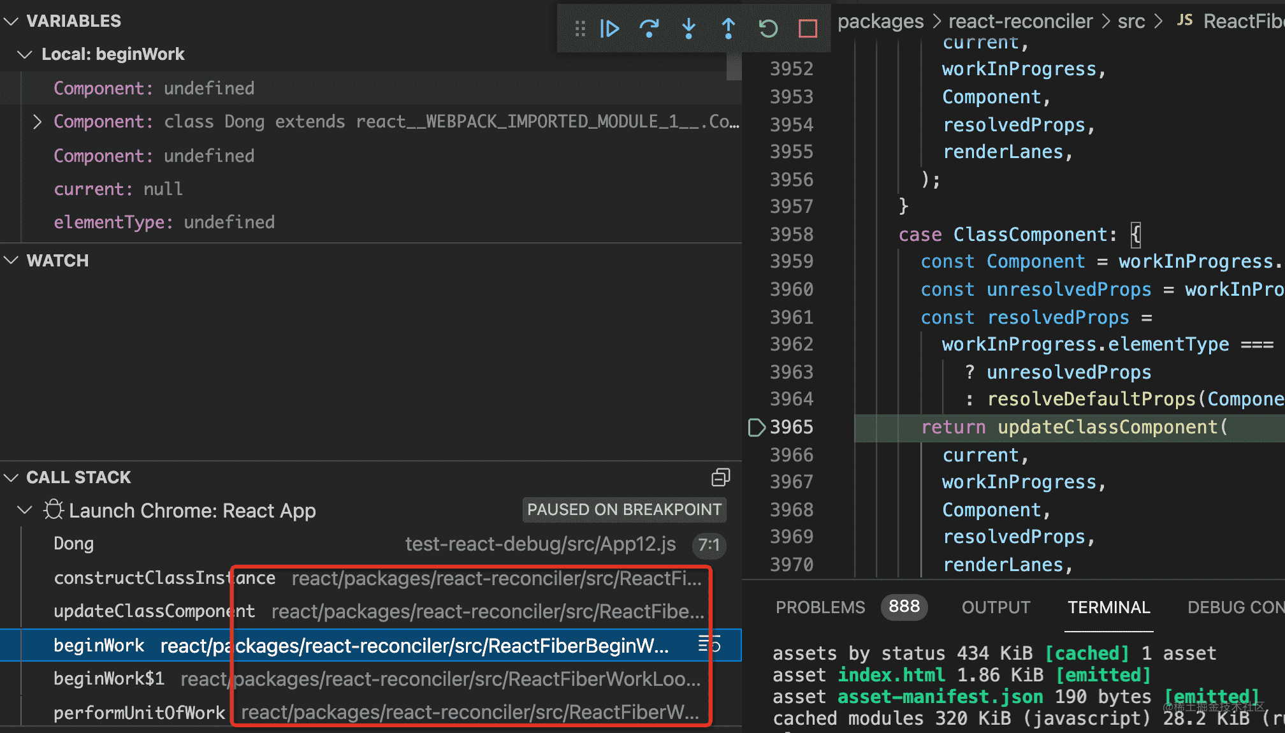The height and width of the screenshot is (733, 1285).
Task: Collapse the Local: beginWork scope
Action: (25, 54)
